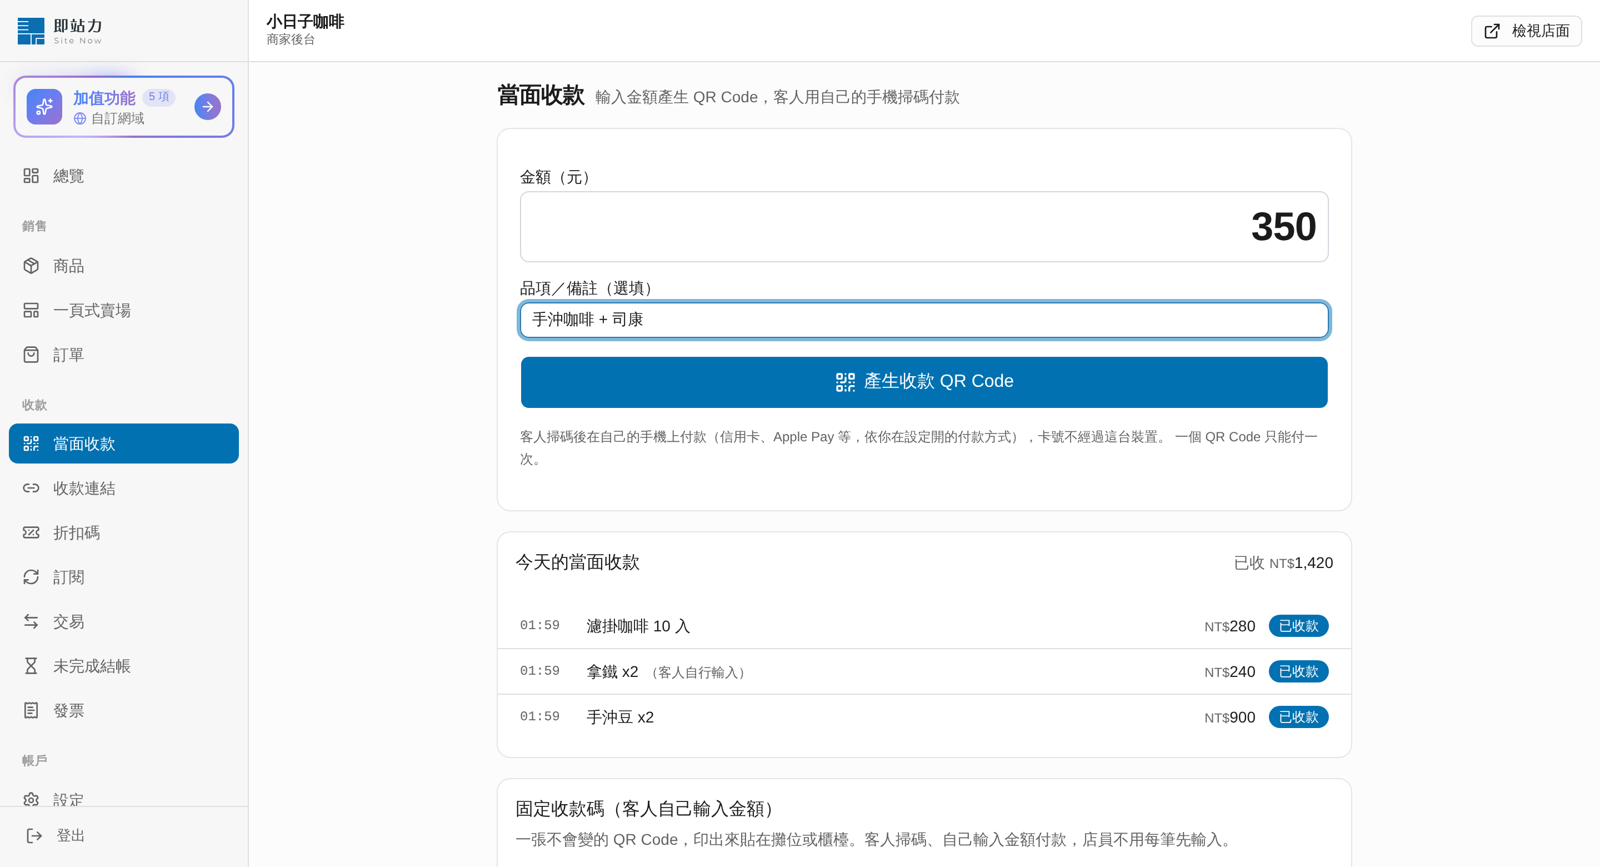1600x867 pixels.
Task: Click the 商品 box icon
Action: click(x=31, y=266)
